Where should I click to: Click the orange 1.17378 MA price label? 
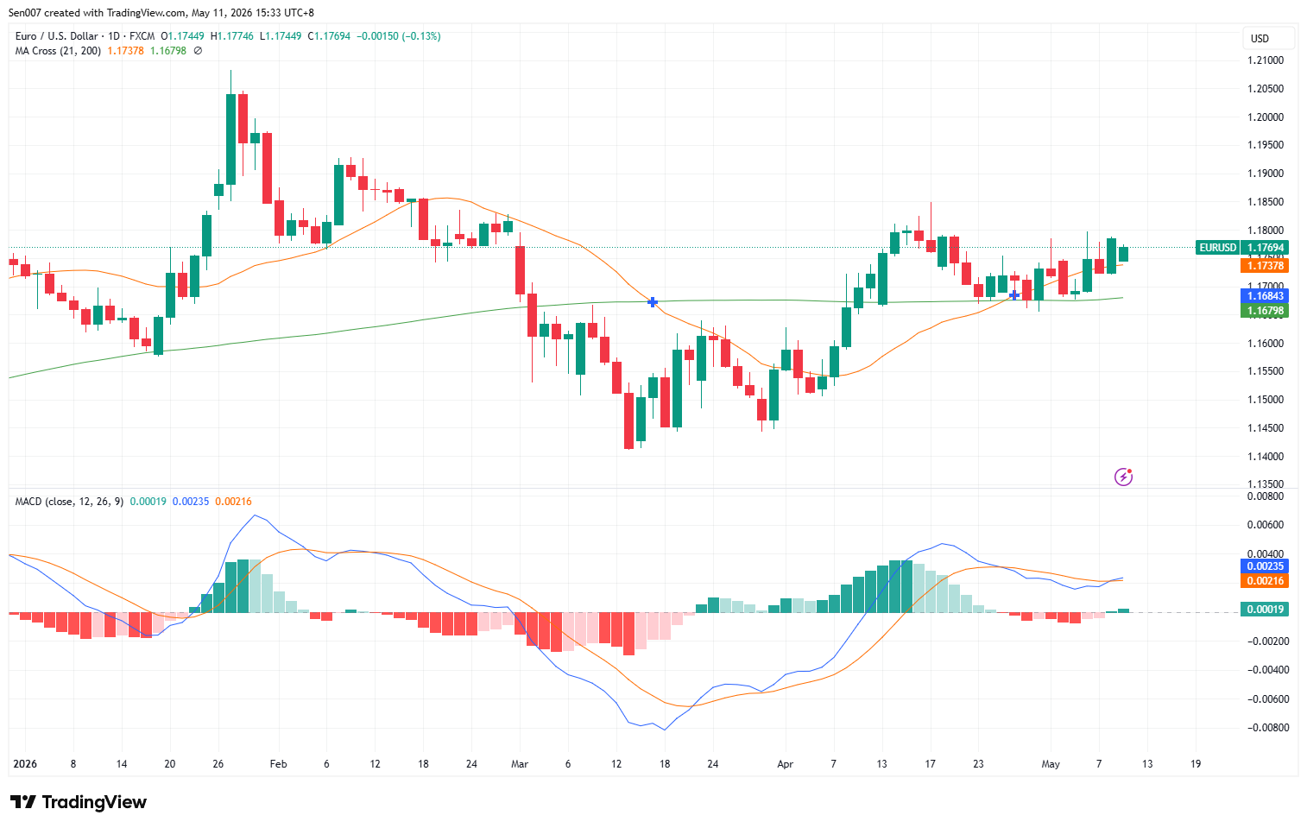[x=1265, y=266]
